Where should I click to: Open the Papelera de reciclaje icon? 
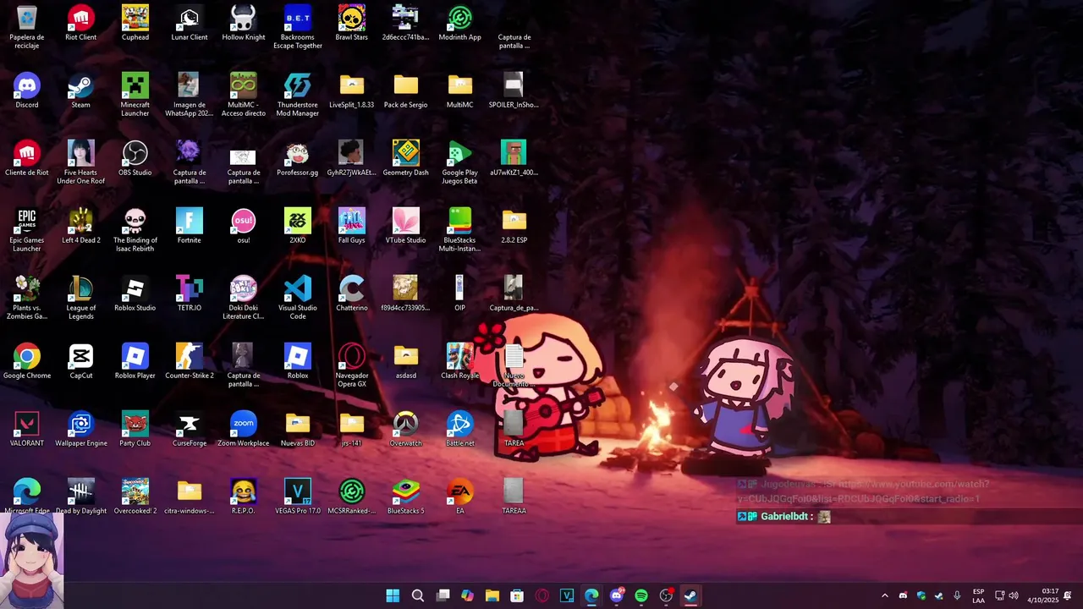click(27, 26)
